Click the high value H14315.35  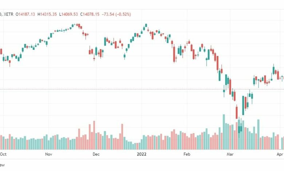(47, 14)
